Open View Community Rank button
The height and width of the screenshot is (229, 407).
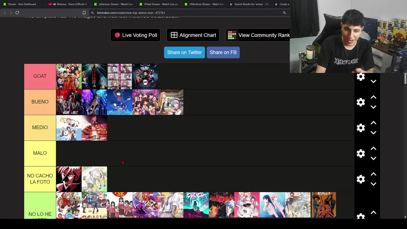[x=258, y=35]
